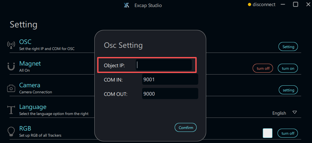Open the English language selector

[279, 113]
